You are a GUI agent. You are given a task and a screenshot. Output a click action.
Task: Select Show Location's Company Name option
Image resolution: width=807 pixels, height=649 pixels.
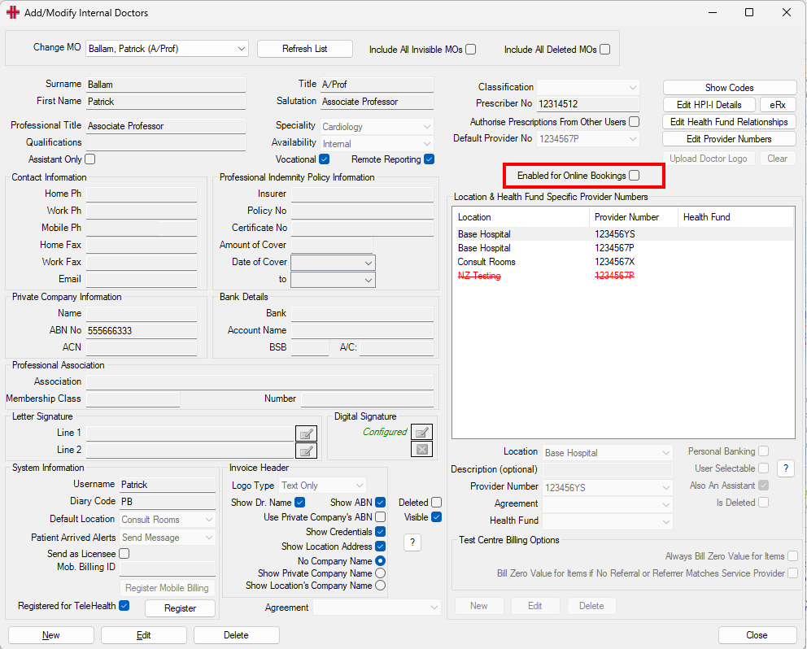pyautogui.click(x=381, y=586)
